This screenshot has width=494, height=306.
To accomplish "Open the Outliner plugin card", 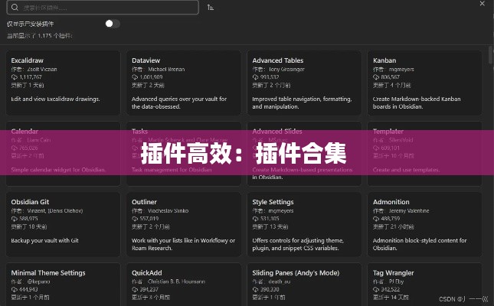I will click(x=184, y=224).
